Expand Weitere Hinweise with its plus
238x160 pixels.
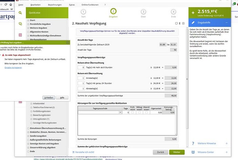[x=227, y=143]
